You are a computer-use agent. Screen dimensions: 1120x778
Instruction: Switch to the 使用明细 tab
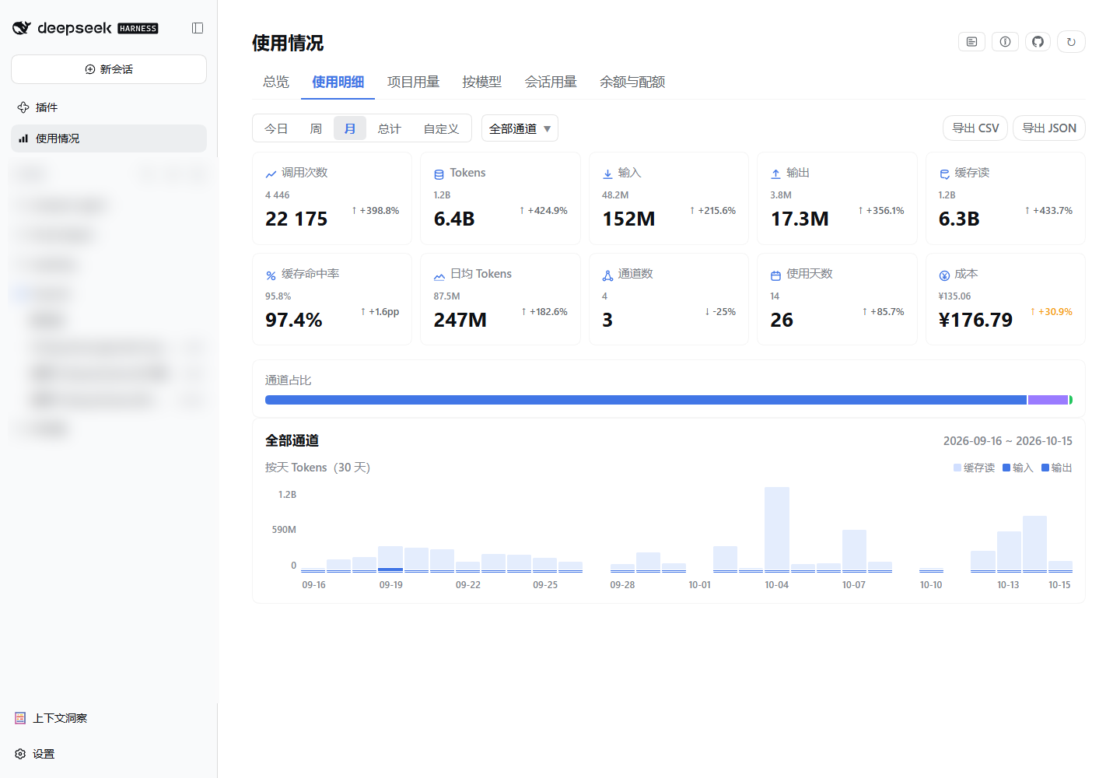[x=338, y=82]
